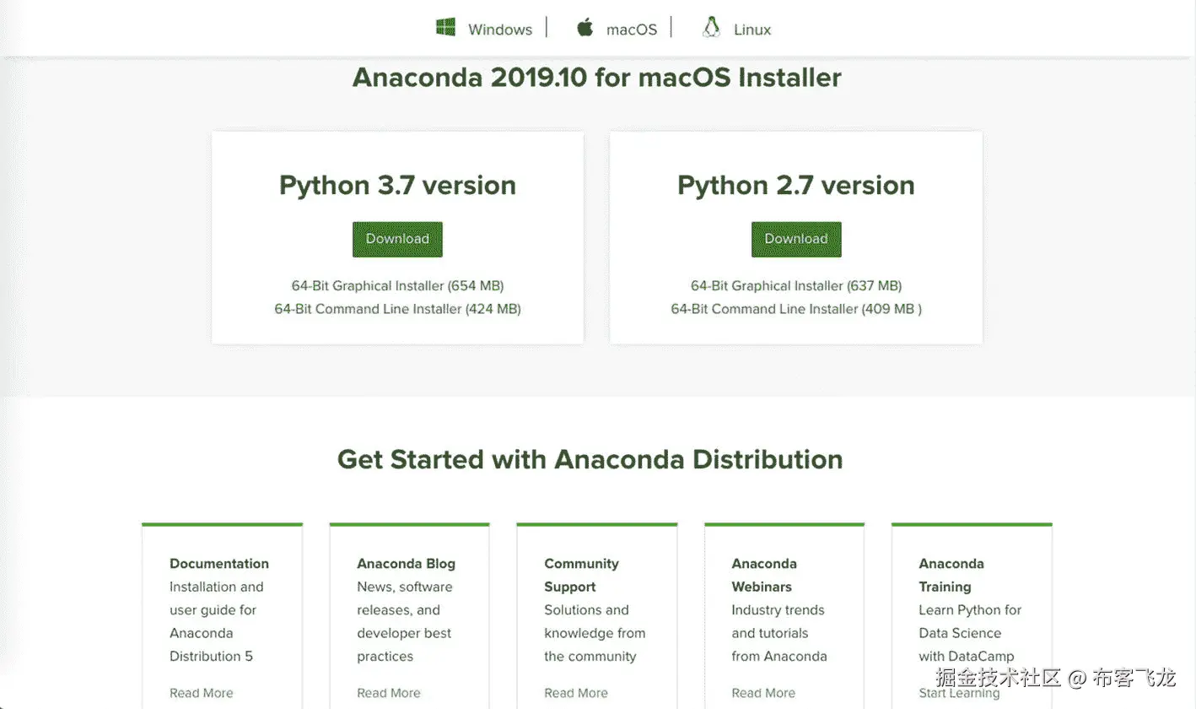Image resolution: width=1196 pixels, height=709 pixels.
Task: Click the Linux penguin icon
Action: [711, 28]
